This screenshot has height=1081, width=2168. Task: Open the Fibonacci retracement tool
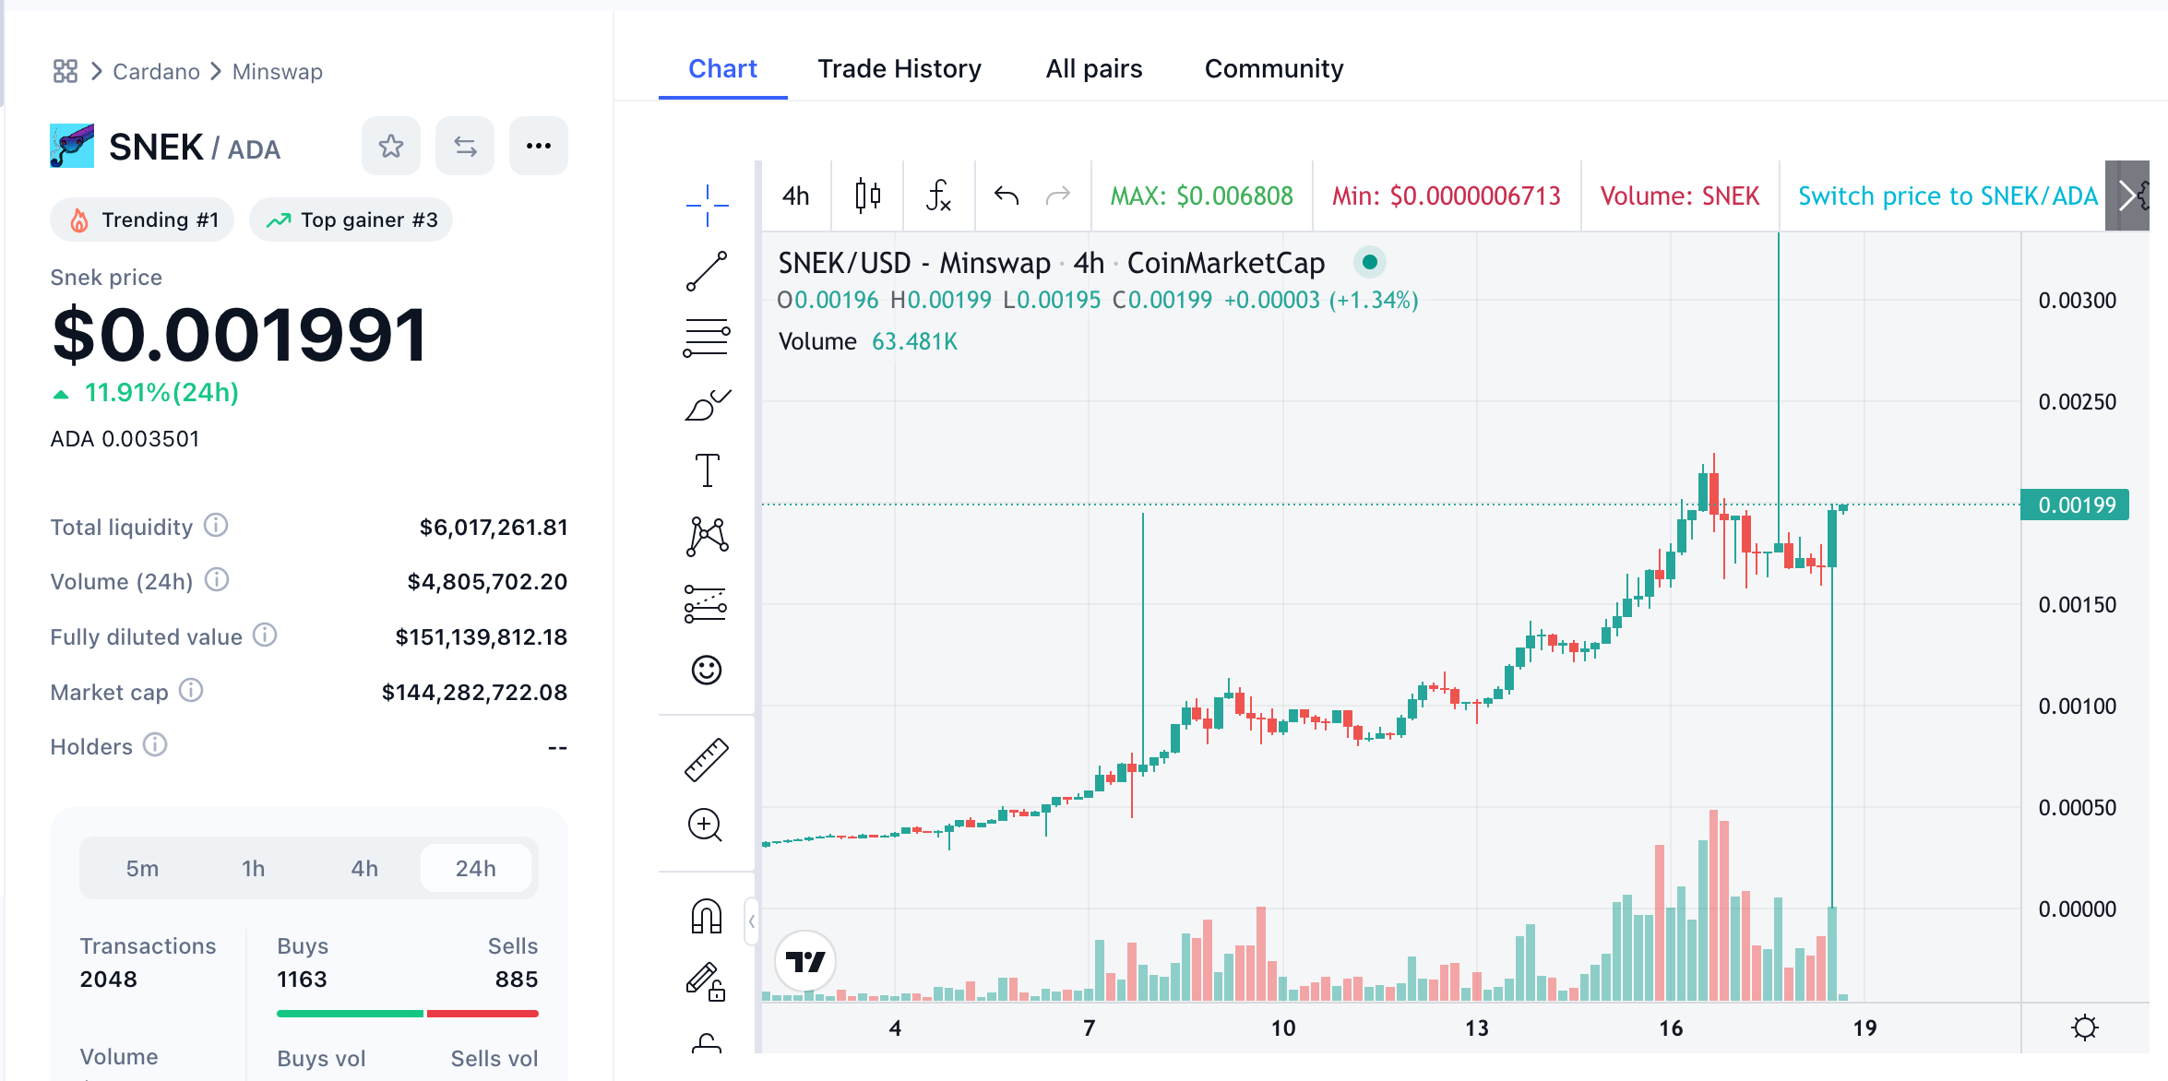(707, 338)
